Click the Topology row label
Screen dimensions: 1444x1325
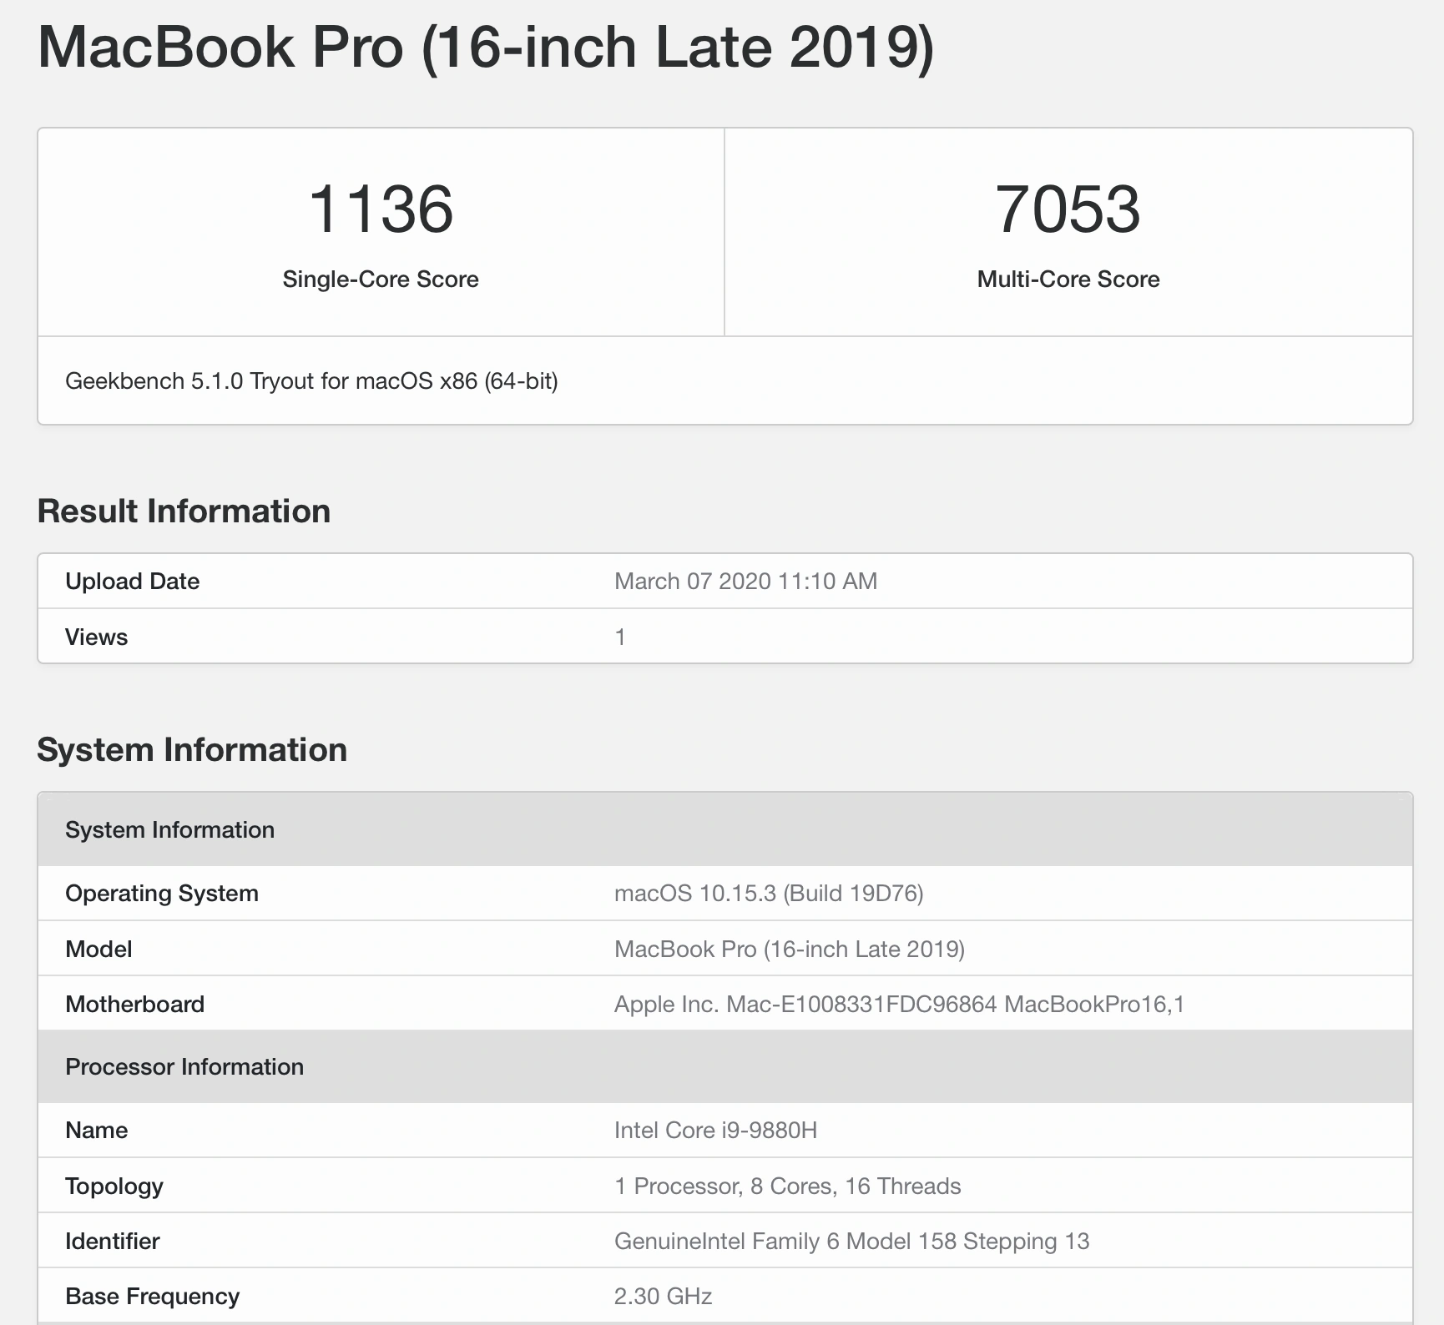[114, 1186]
